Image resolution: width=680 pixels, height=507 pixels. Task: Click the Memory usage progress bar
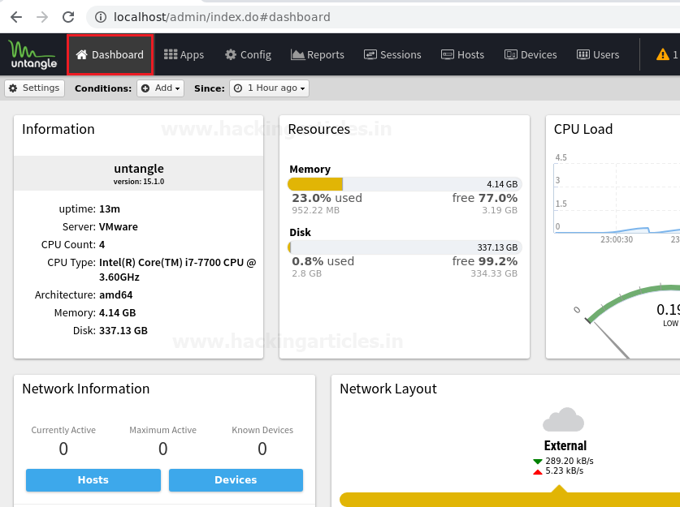(405, 184)
